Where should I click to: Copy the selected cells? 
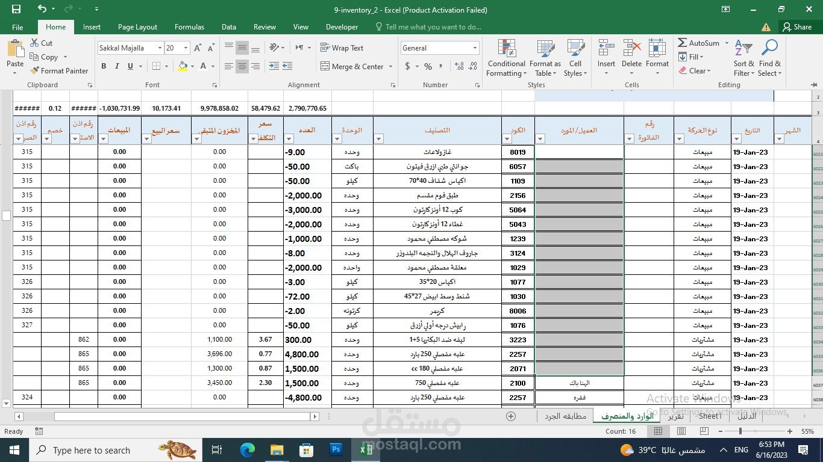(44, 57)
